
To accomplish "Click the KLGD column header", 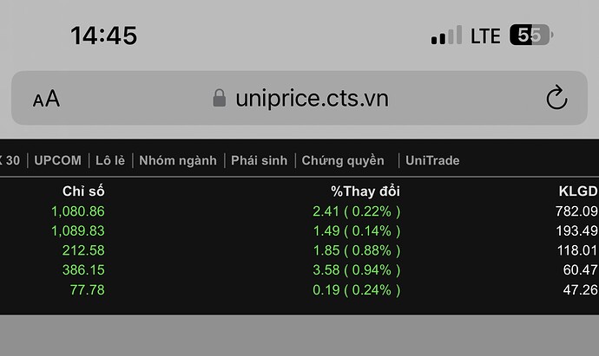I will tap(578, 191).
